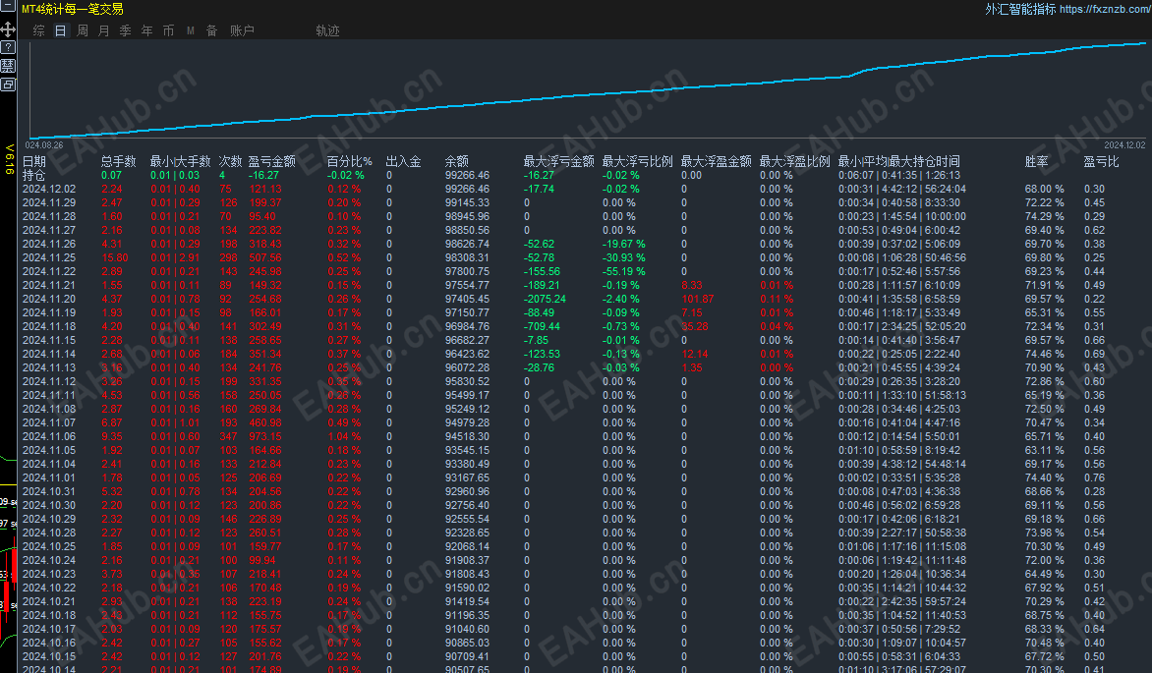Select the 日 daily tab
This screenshot has width=1152, height=673.
(x=60, y=30)
